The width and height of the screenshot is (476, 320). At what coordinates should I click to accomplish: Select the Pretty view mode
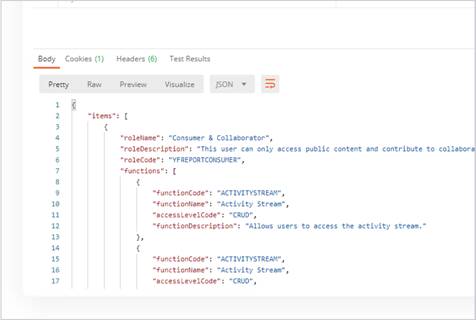(x=58, y=84)
